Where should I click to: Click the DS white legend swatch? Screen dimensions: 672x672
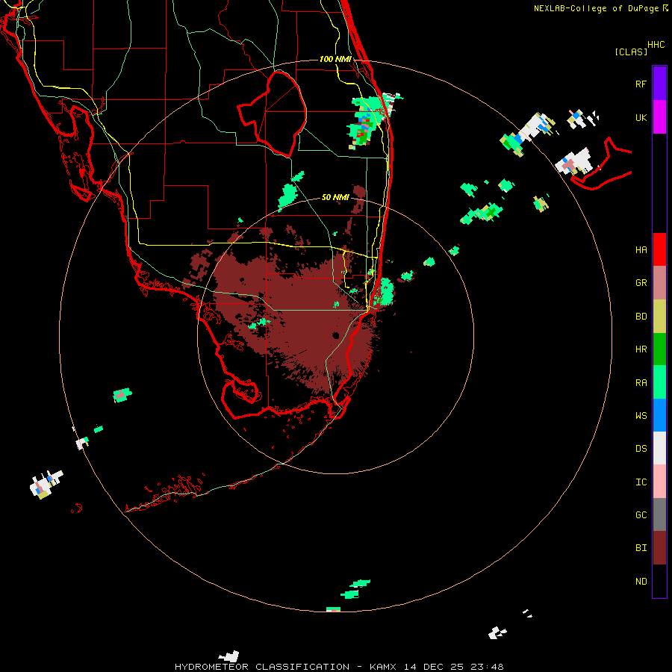point(659,448)
